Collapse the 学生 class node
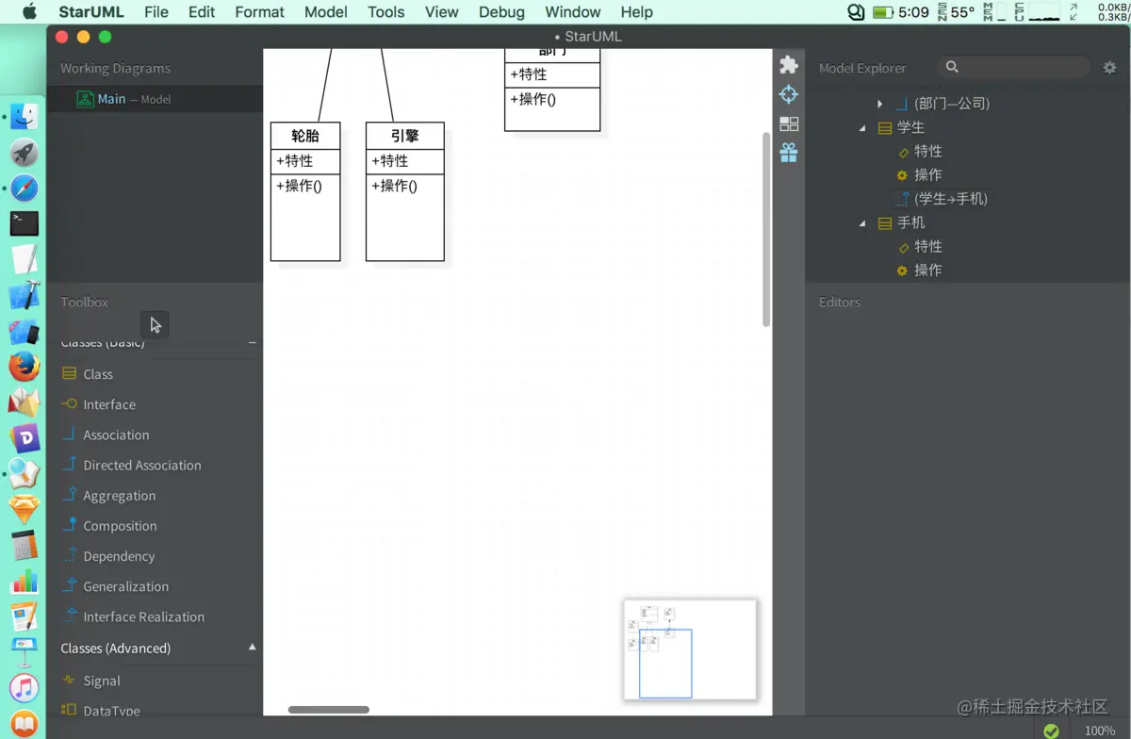 coord(862,127)
